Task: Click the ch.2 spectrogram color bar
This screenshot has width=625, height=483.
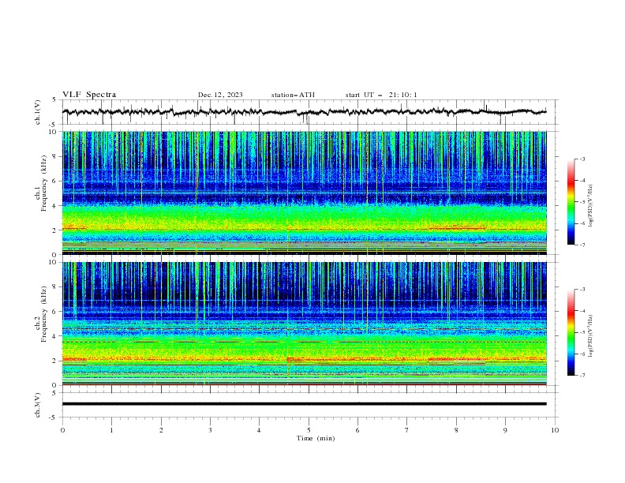Action: point(571,332)
